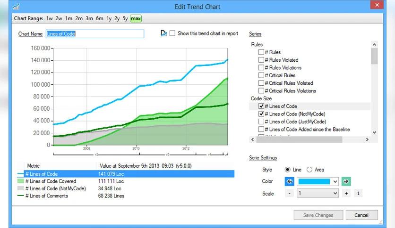This screenshot has width=395, height=228.
Task: Click the Save Changes button
Action: pos(318,215)
